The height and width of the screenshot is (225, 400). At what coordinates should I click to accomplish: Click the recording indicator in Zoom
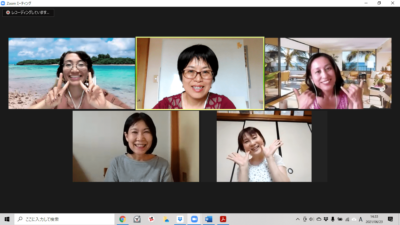pos(28,13)
